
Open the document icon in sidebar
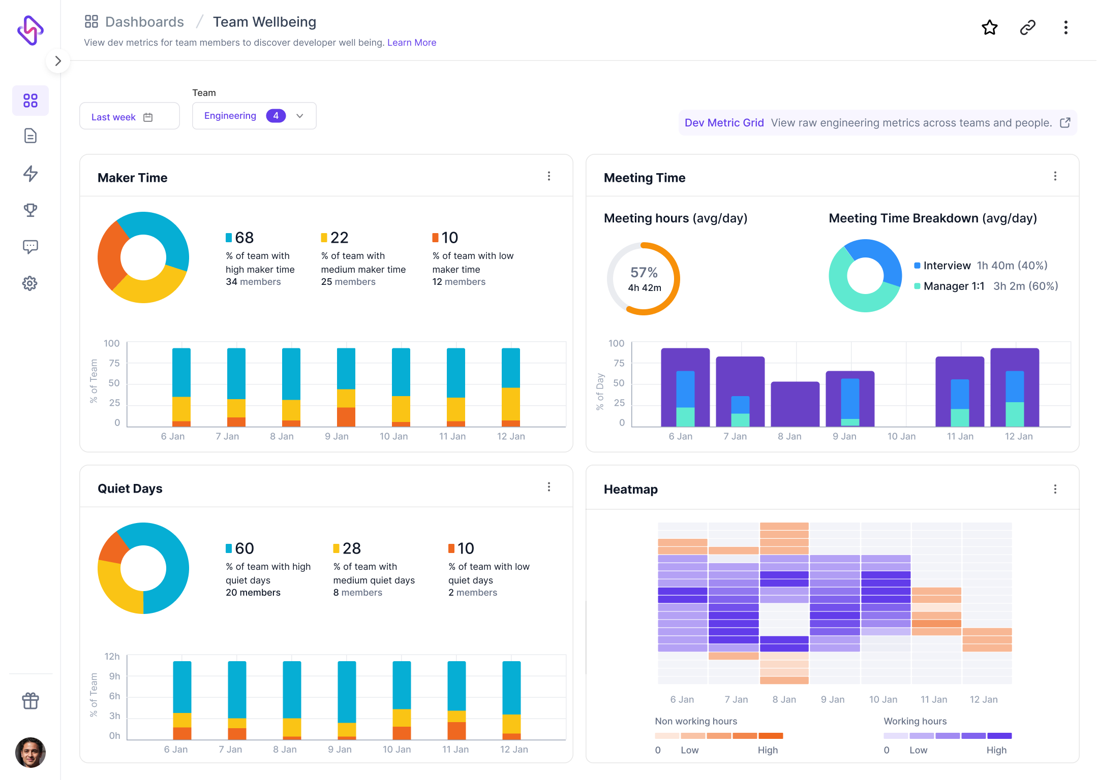tap(30, 136)
